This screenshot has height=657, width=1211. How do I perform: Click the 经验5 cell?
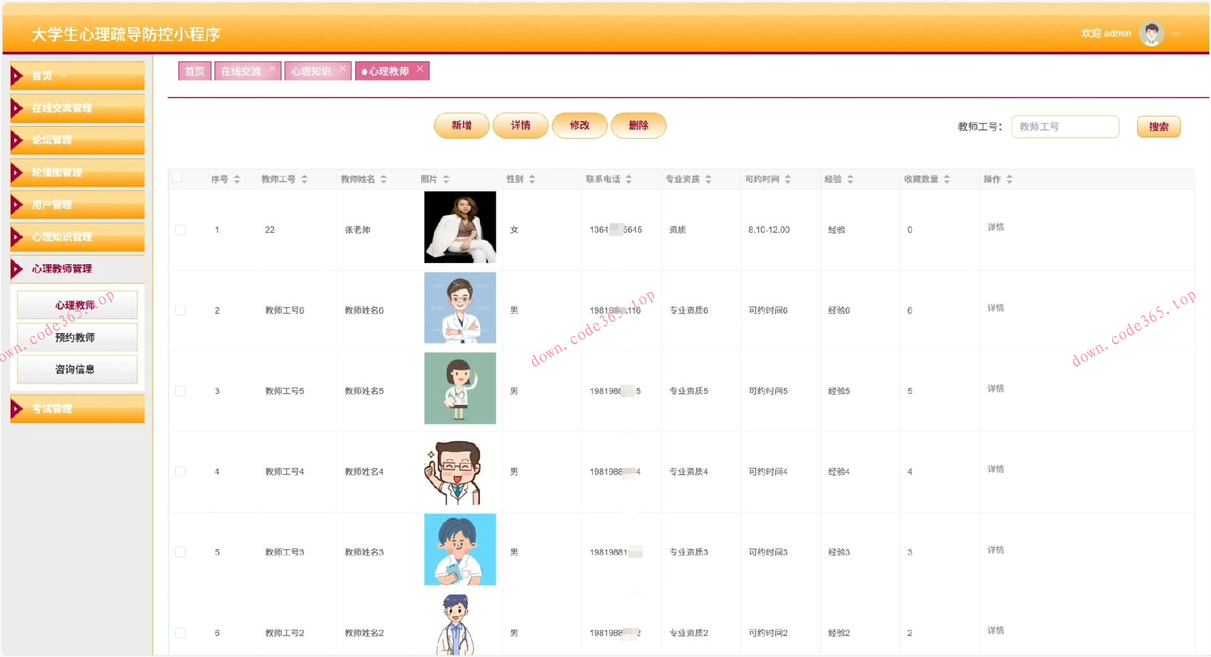(839, 391)
